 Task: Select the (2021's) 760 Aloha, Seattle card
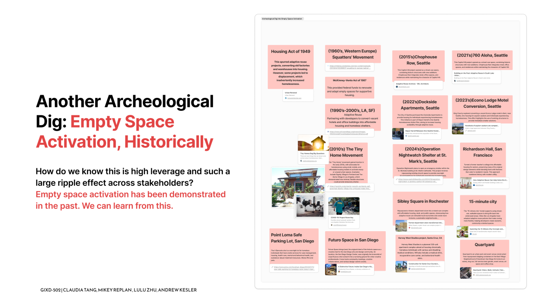[482, 60]
